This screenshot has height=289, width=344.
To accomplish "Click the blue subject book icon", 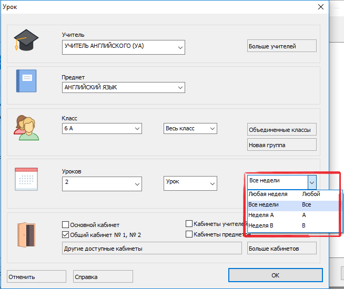I will click(x=26, y=81).
